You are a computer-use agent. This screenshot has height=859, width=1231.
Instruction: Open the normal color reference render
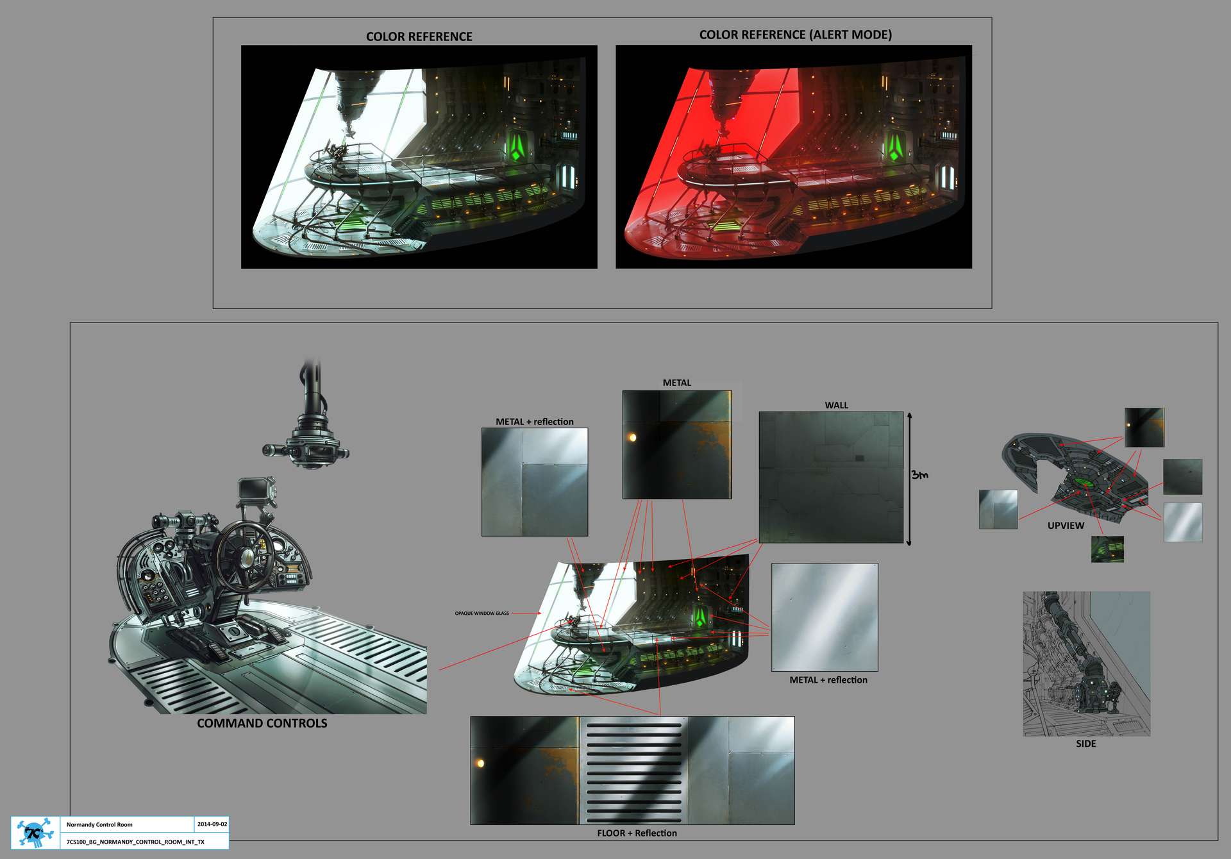coord(419,156)
